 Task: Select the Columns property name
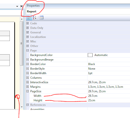pos(36,78)
